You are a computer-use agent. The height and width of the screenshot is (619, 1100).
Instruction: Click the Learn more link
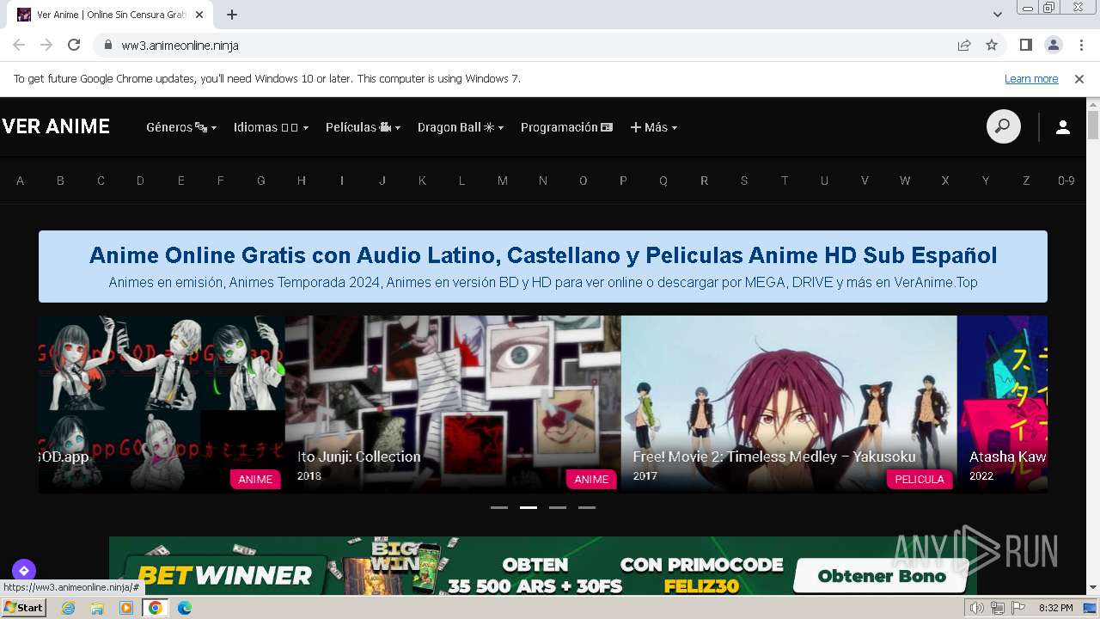1031,79
